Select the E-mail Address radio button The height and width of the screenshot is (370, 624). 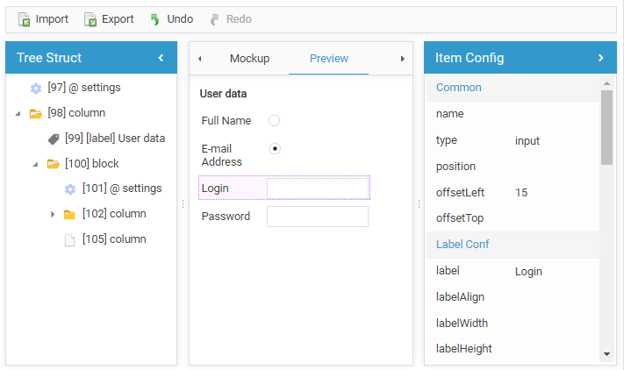pos(275,149)
